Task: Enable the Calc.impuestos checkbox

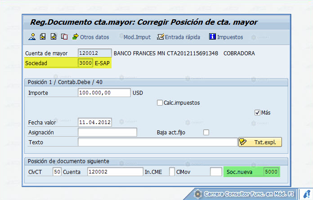Action: 160,103
